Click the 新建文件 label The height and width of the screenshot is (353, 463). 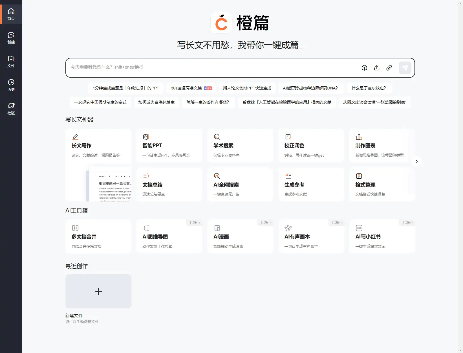click(74, 316)
